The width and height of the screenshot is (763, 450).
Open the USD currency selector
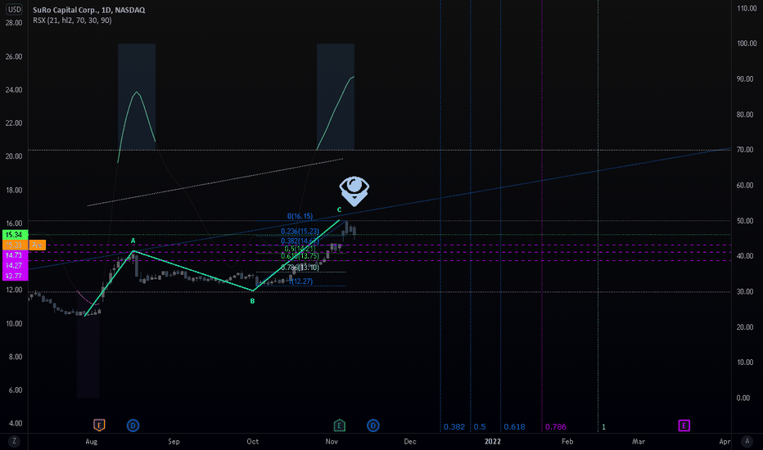[15, 9]
